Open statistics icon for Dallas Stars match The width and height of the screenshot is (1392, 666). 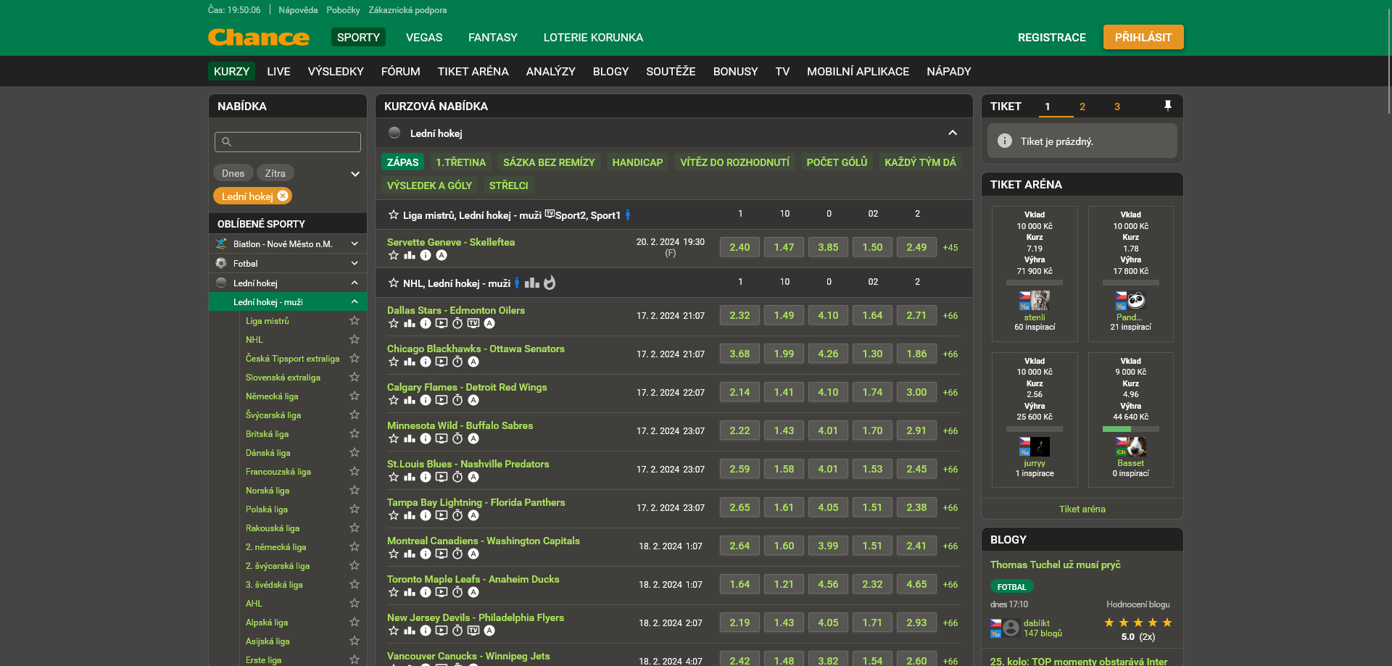[410, 323]
